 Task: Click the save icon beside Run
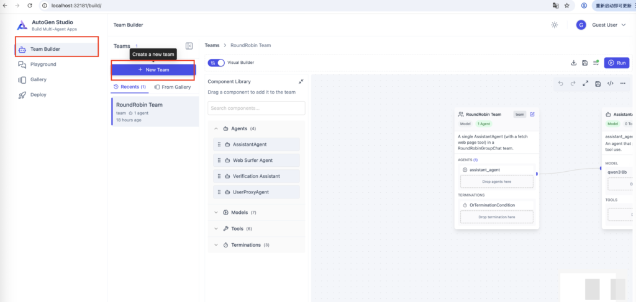tap(584, 63)
